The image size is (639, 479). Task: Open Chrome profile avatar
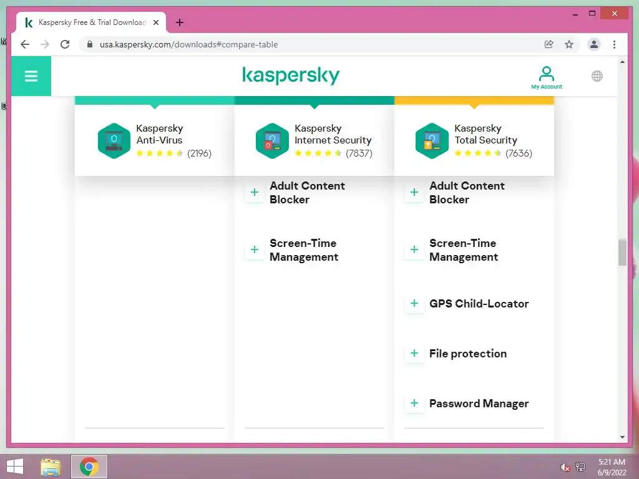click(x=594, y=44)
